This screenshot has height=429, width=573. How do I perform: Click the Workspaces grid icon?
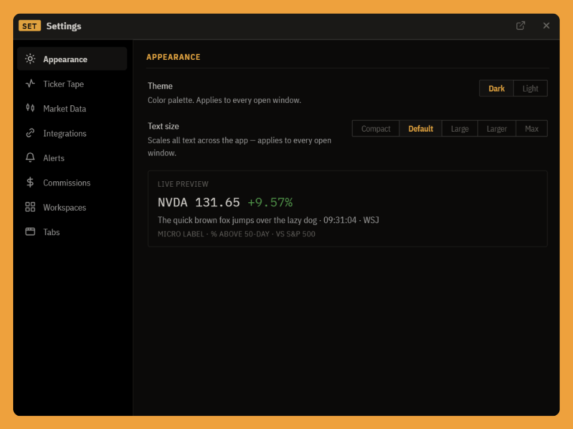31,207
